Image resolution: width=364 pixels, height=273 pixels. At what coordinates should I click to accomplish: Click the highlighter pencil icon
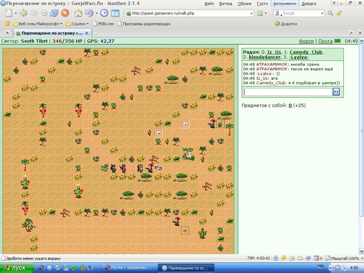pyautogui.click(x=339, y=13)
